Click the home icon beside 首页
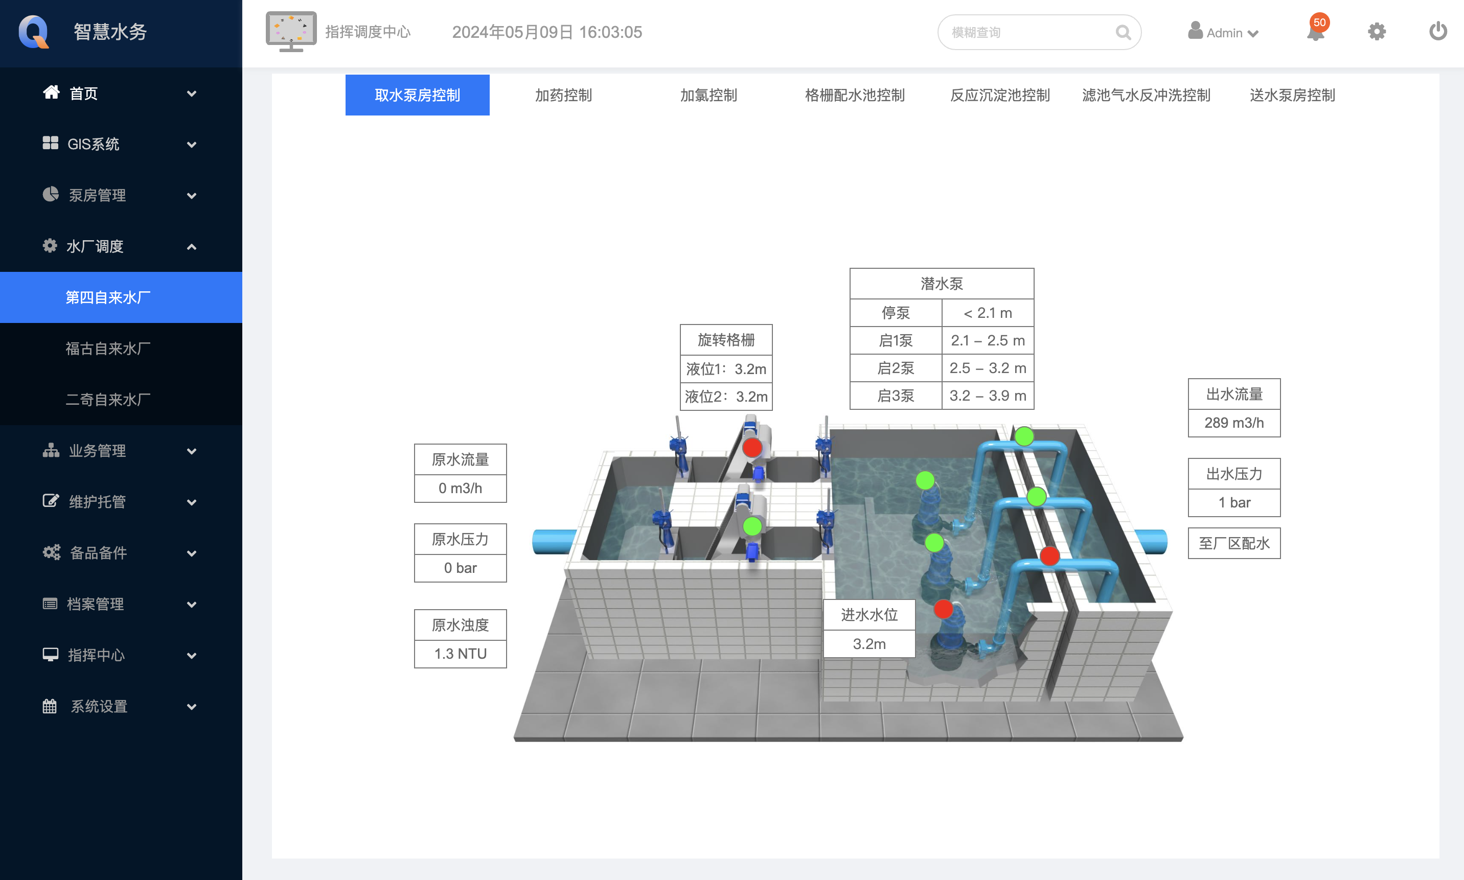 (x=51, y=92)
